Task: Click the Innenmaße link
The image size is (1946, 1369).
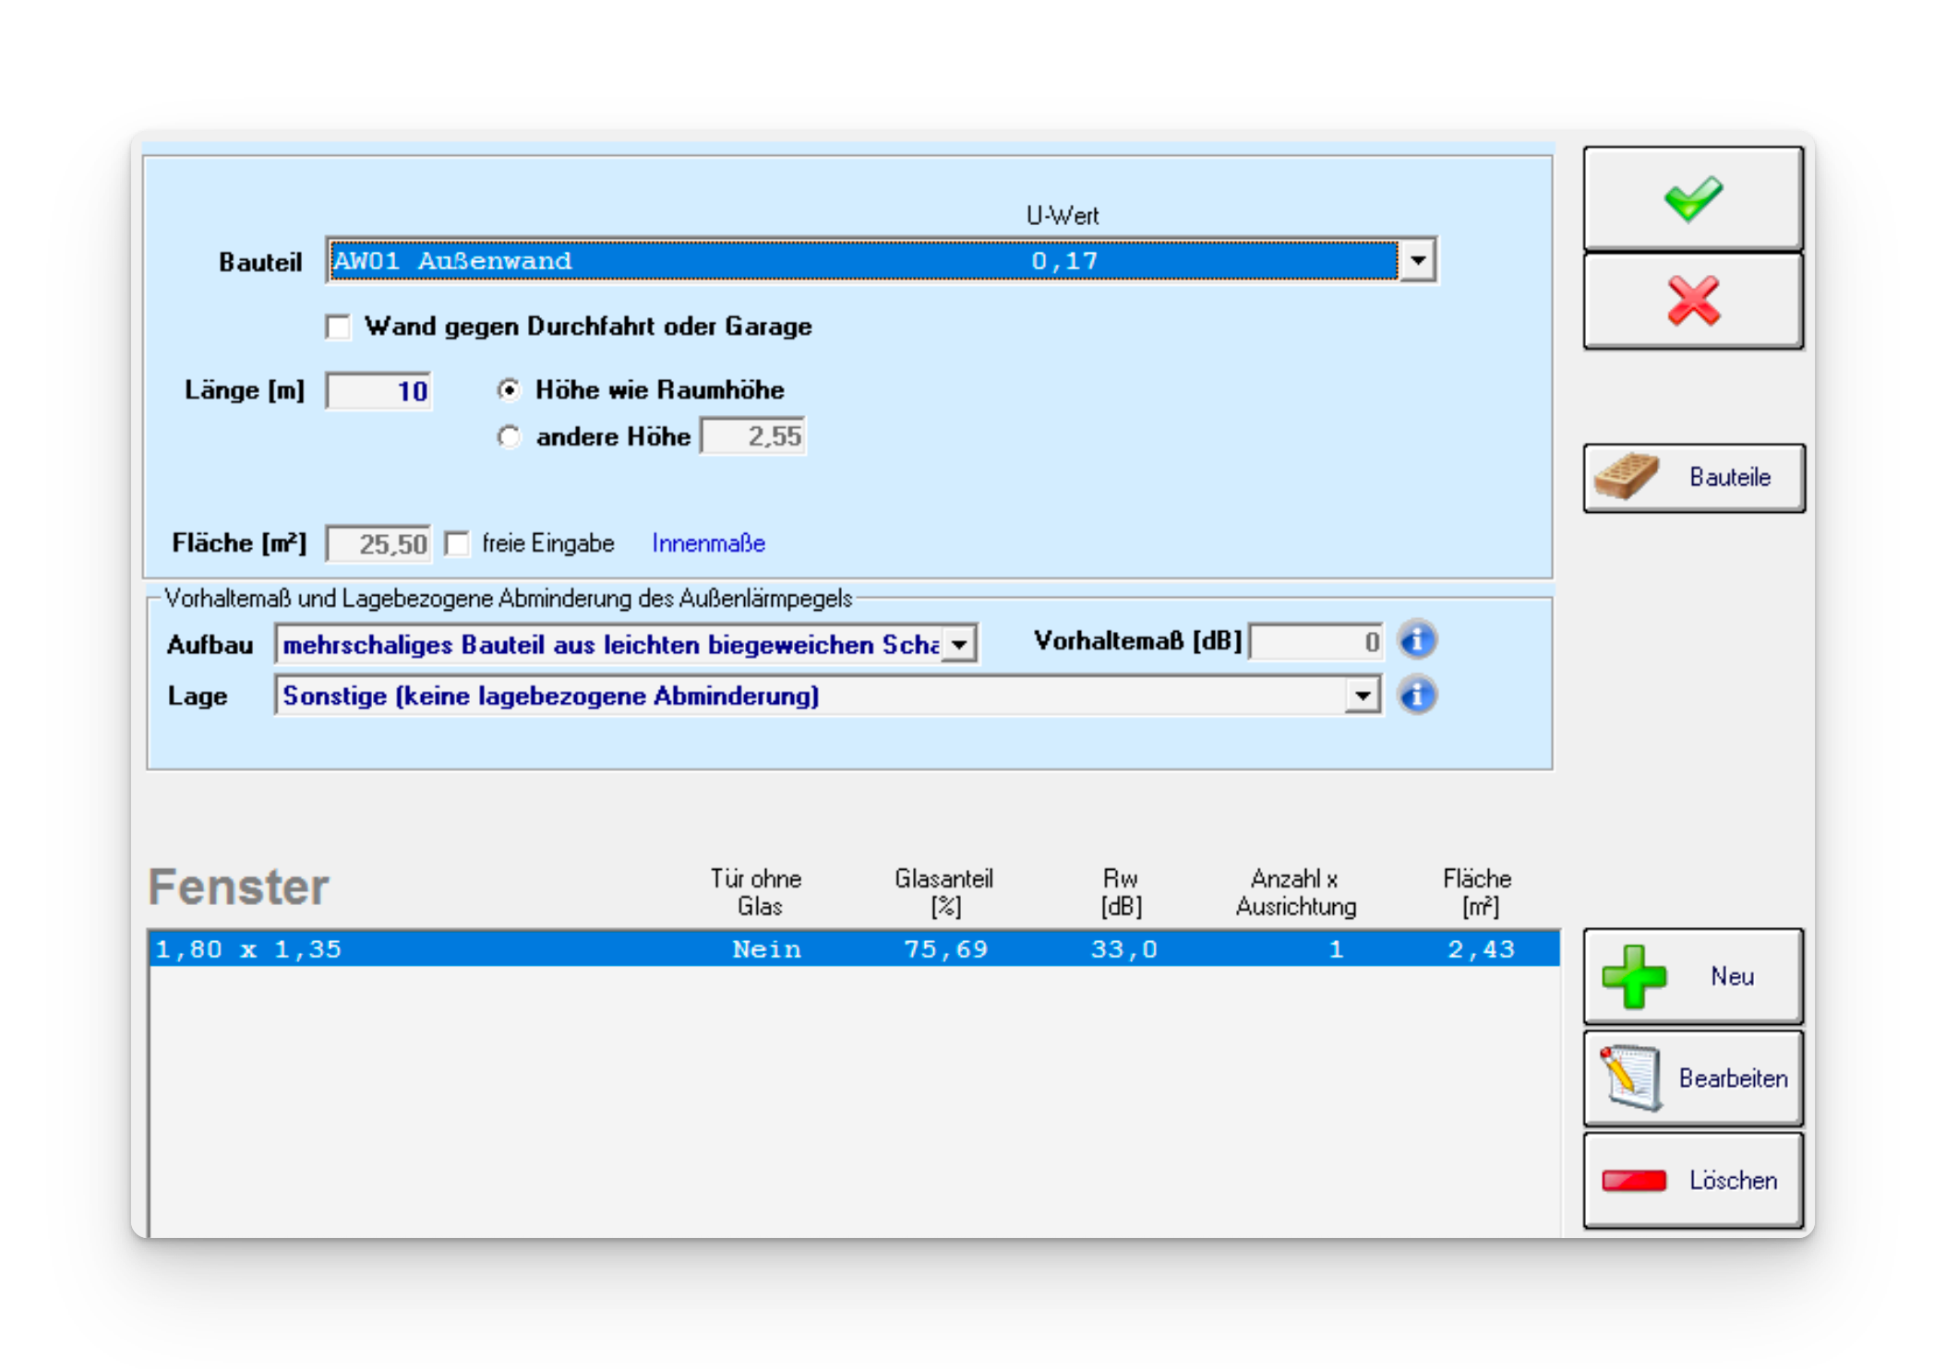Action: click(708, 543)
